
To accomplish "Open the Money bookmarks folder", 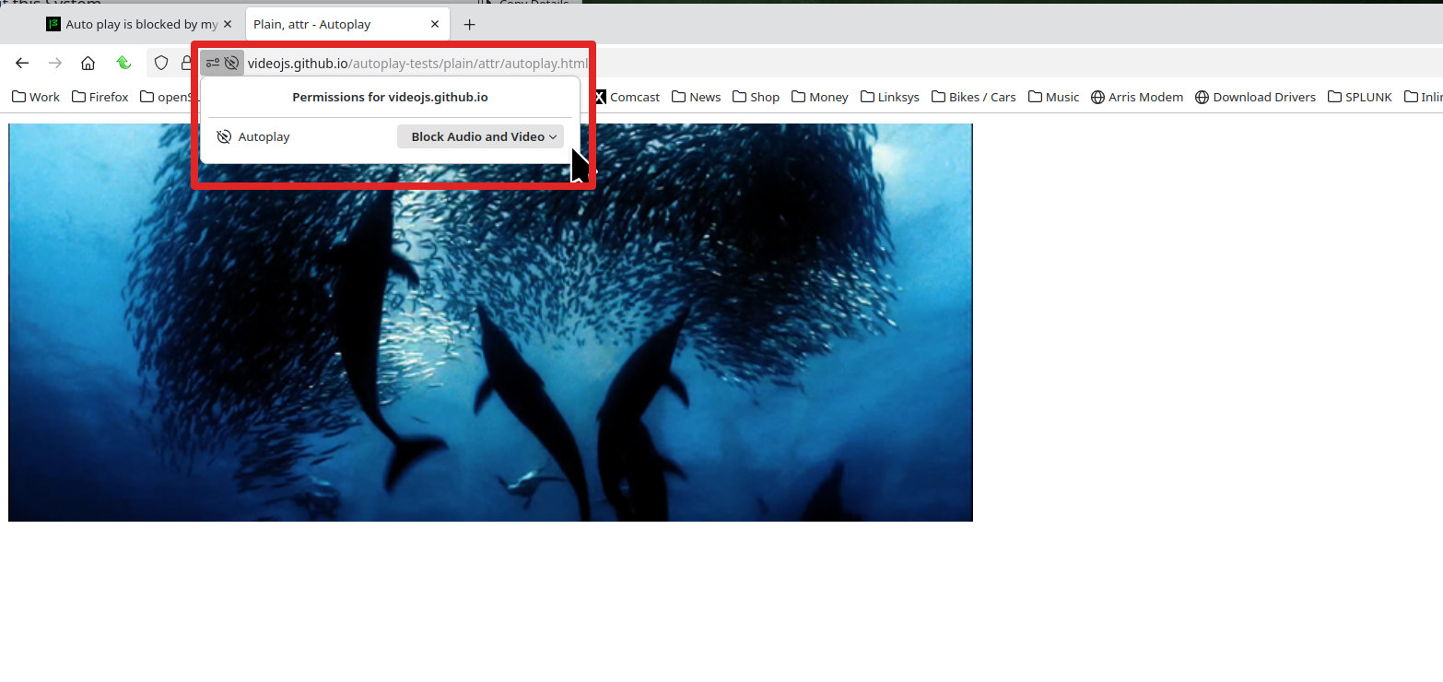I will [x=819, y=97].
